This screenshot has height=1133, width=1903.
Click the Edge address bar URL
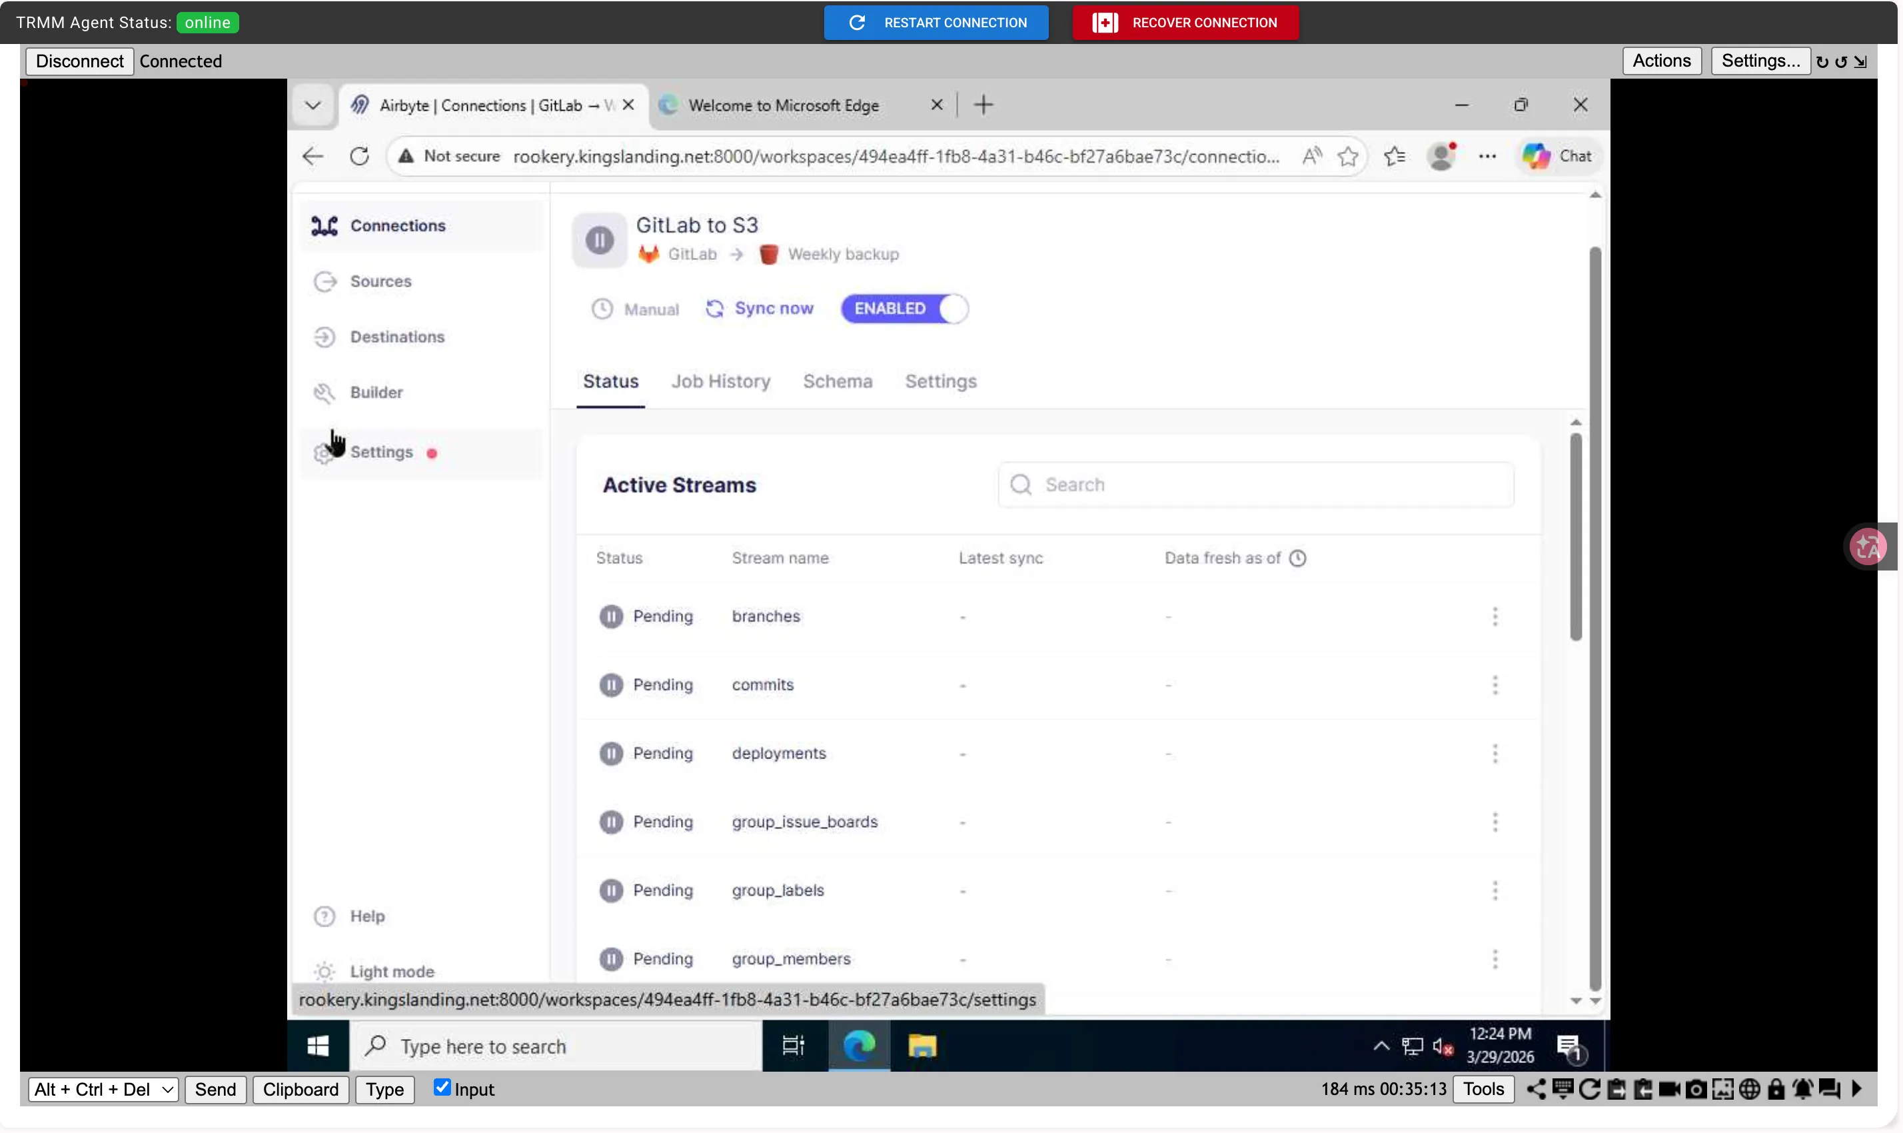click(x=896, y=157)
